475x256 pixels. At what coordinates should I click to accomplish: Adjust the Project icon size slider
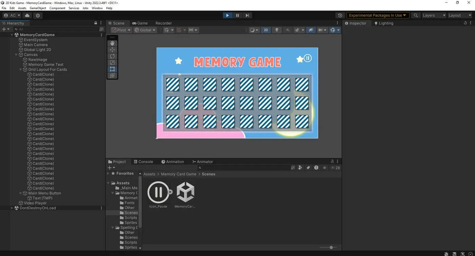coord(331,248)
